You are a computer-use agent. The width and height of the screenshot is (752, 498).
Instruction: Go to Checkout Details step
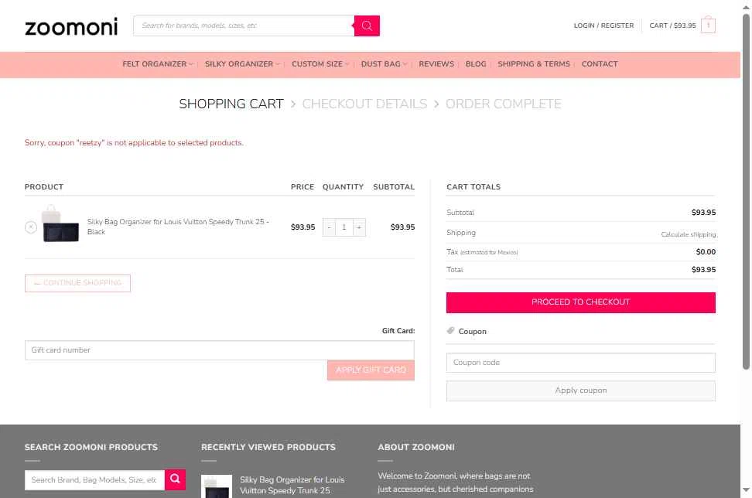pos(364,104)
